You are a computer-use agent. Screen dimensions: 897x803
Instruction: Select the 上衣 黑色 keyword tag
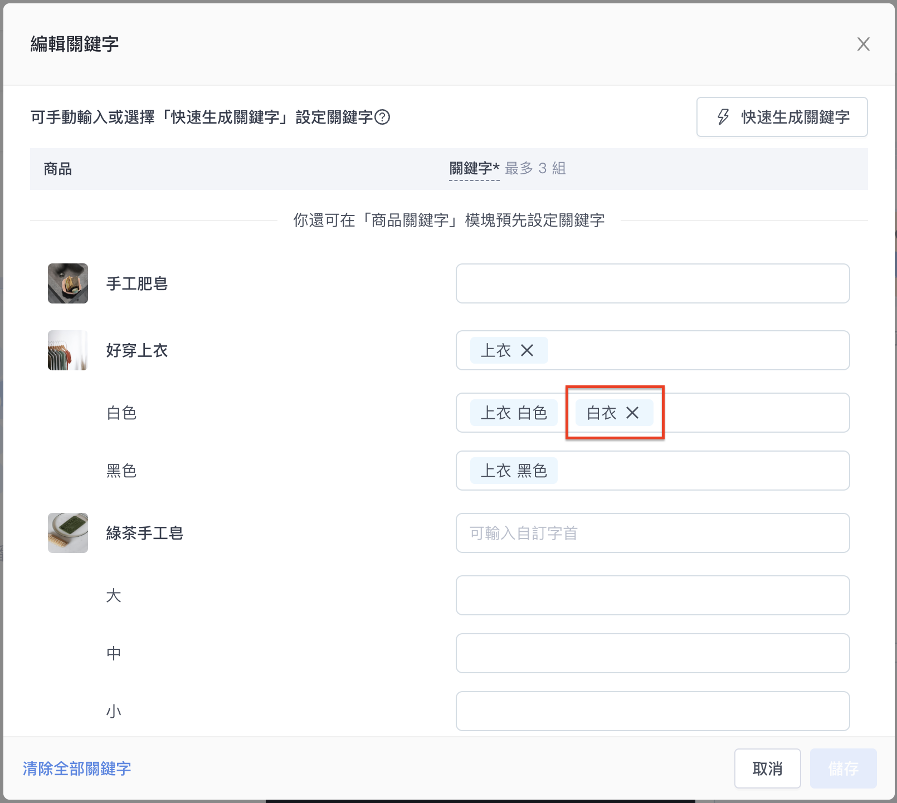514,471
